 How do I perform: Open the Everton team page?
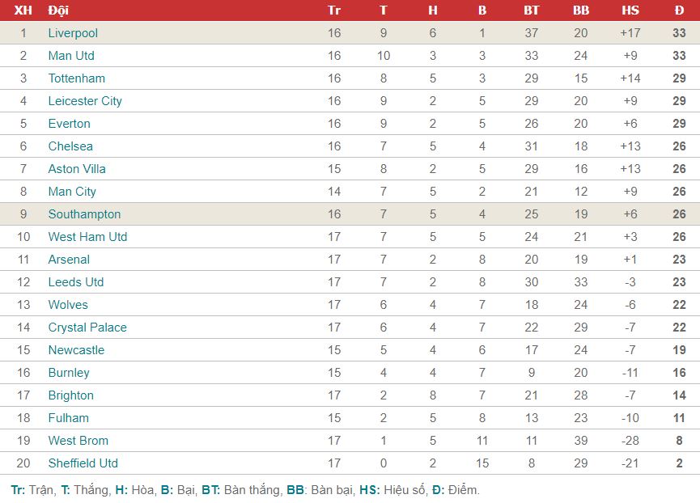pyautogui.click(x=70, y=124)
